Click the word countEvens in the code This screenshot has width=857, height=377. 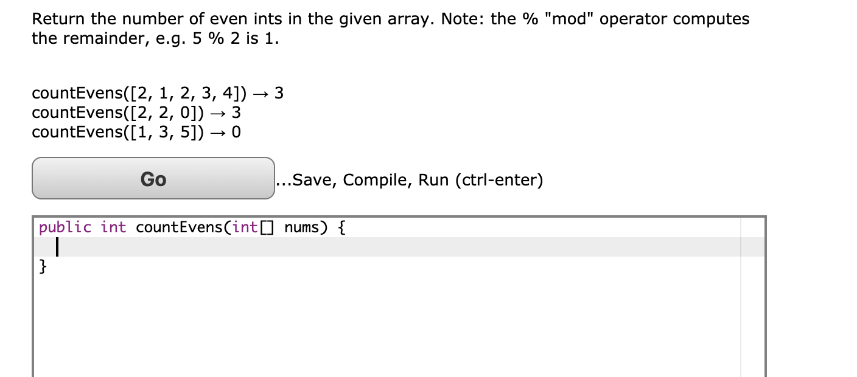177,226
